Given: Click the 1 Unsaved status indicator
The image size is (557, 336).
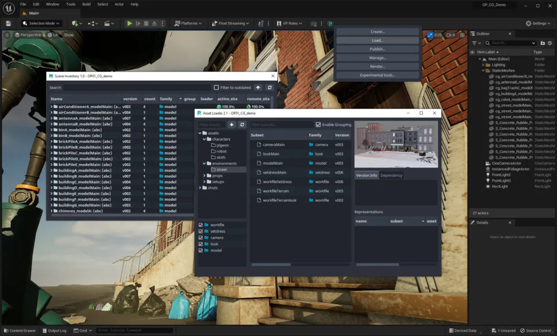Looking at the screenshot, I should pos(504,330).
